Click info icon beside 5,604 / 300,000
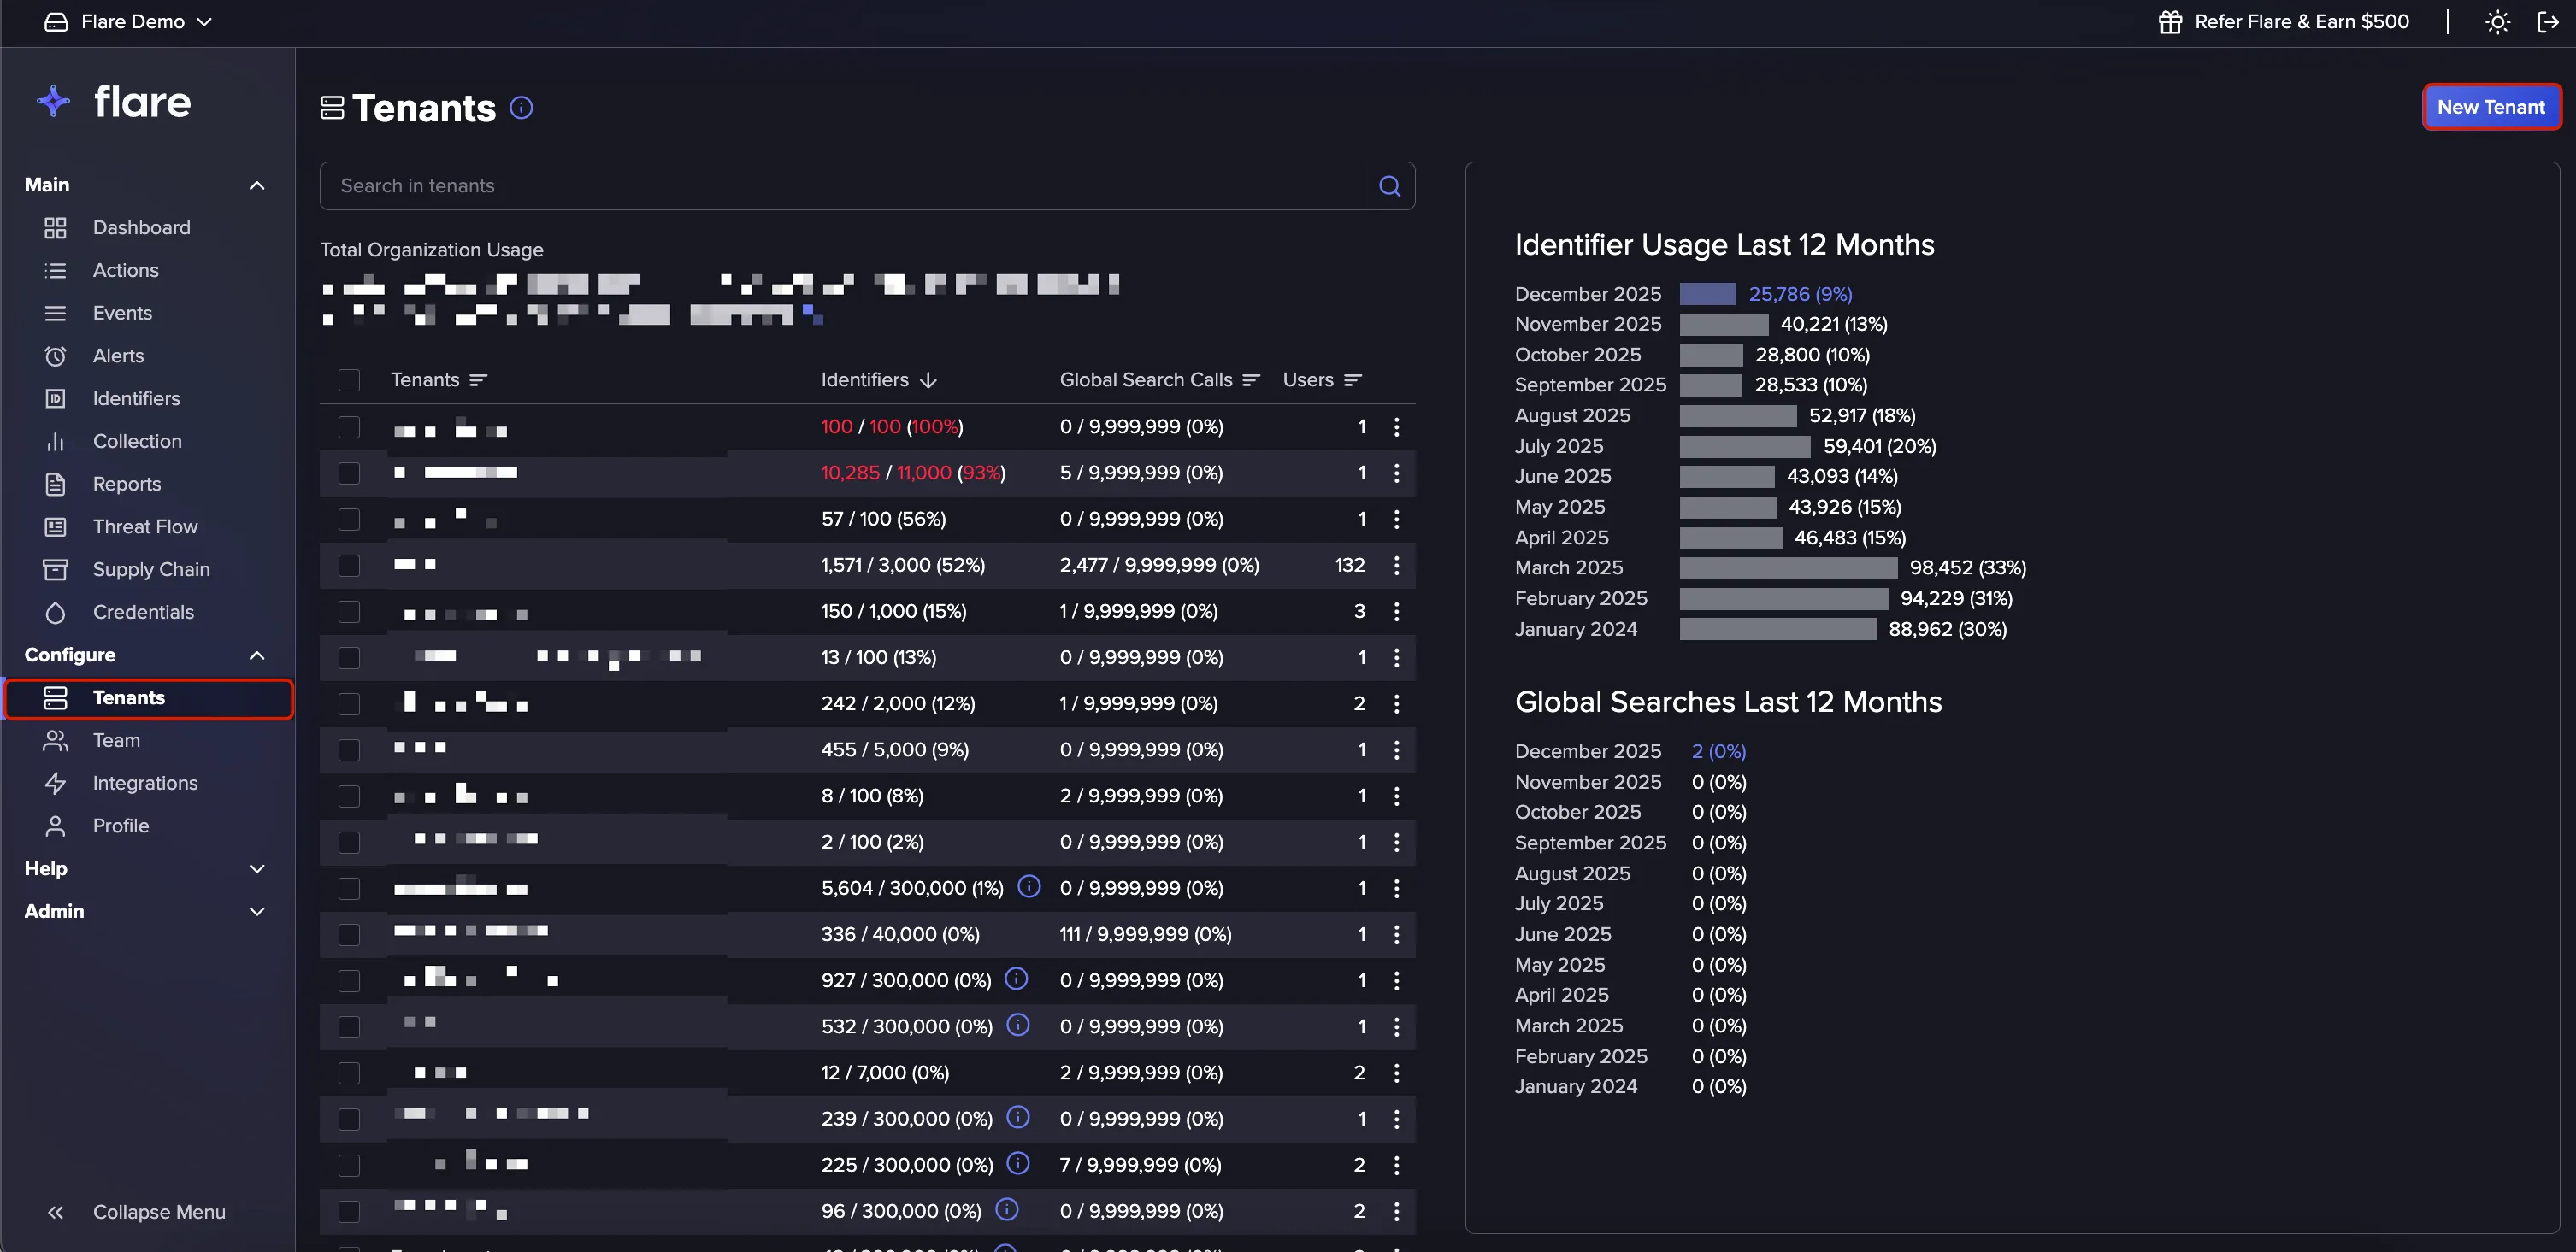2576x1252 pixels. point(1028,886)
